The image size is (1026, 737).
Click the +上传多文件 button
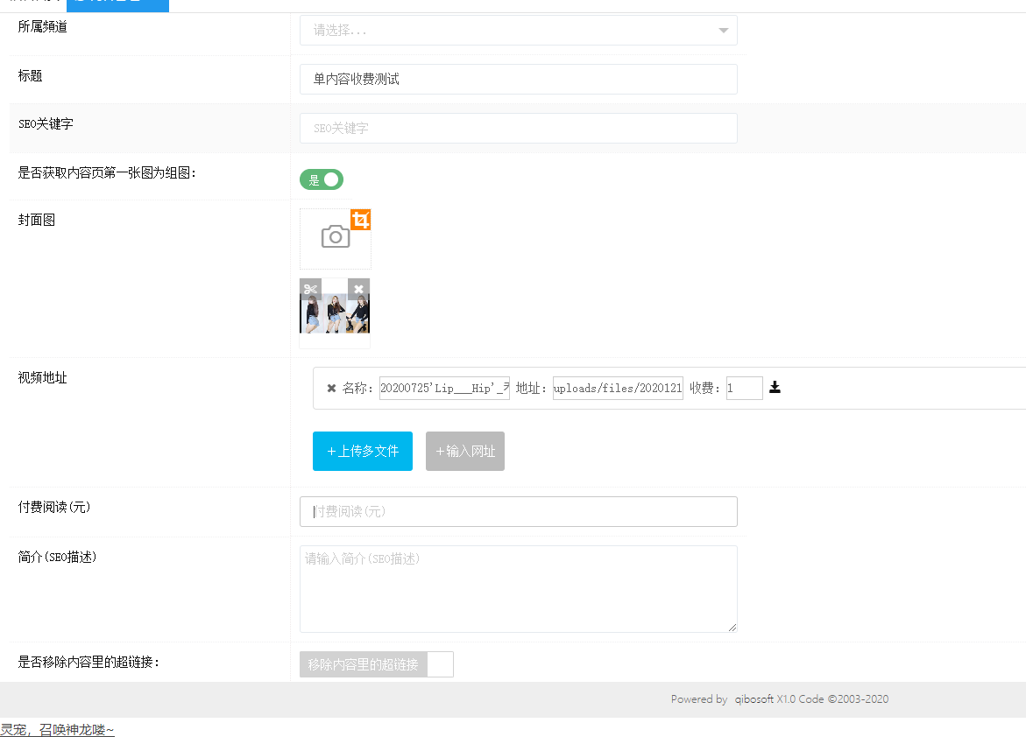coord(362,451)
